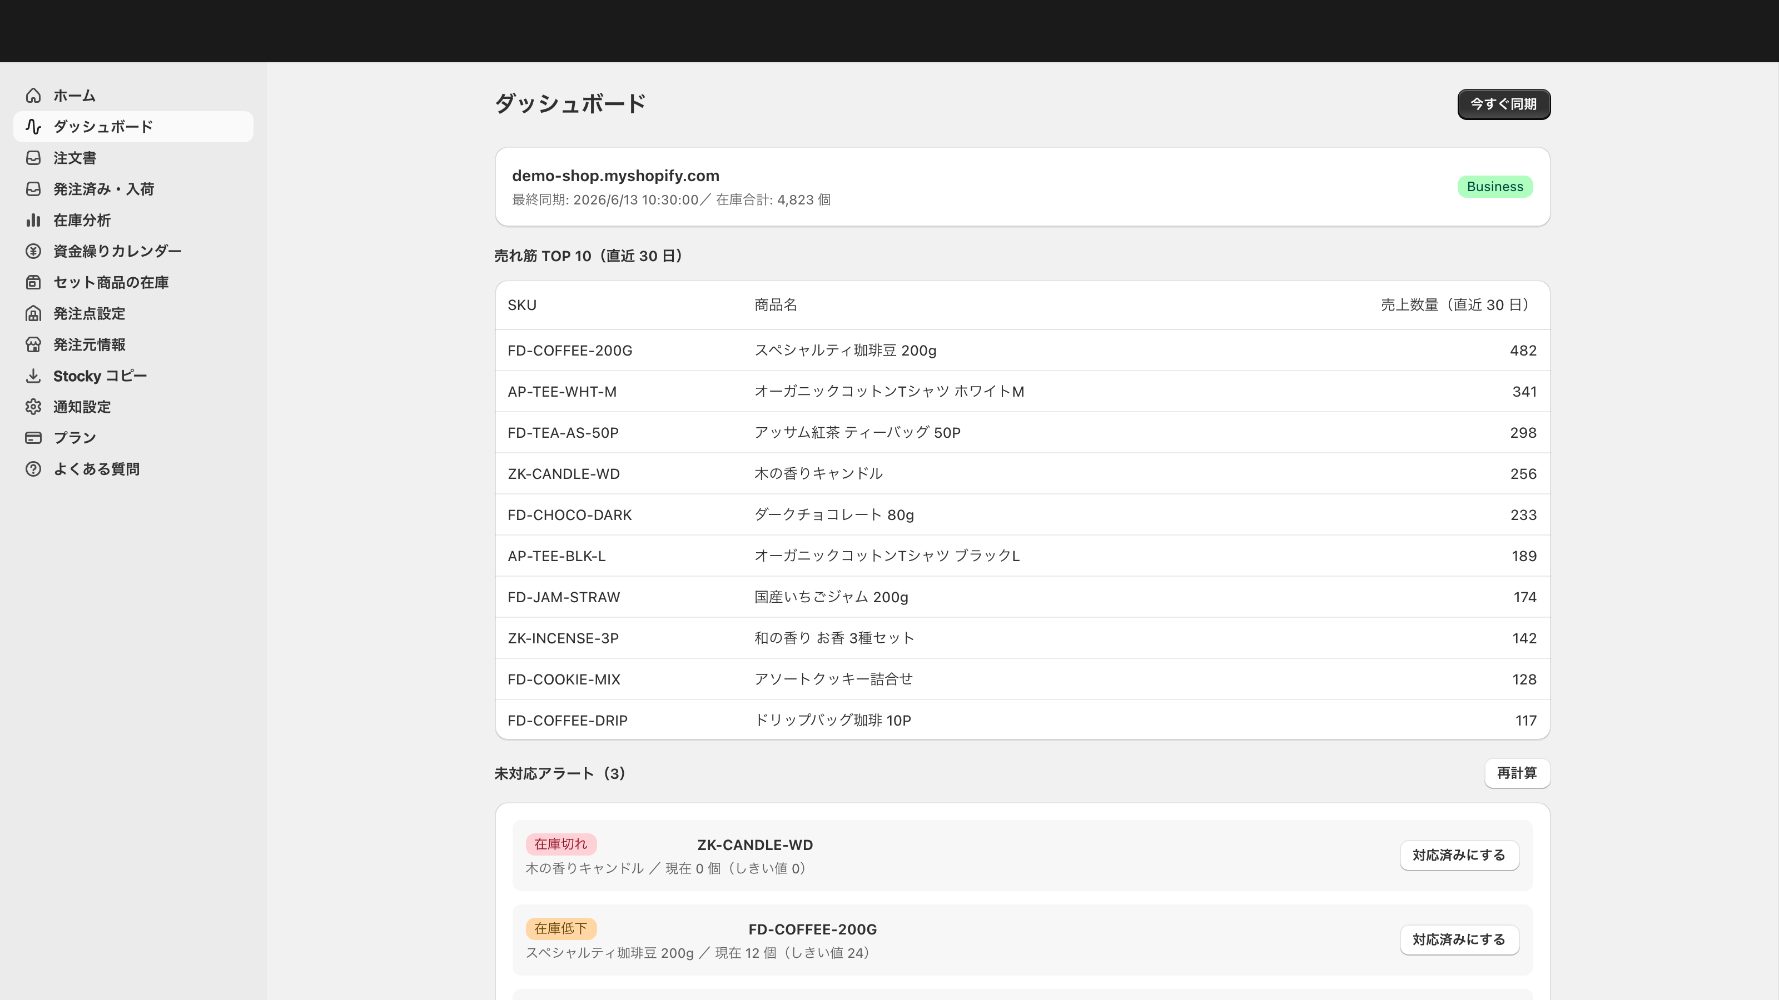Click AP-TEE-WHT-M SKU cell
The width and height of the screenshot is (1779, 1000).
(x=562, y=392)
